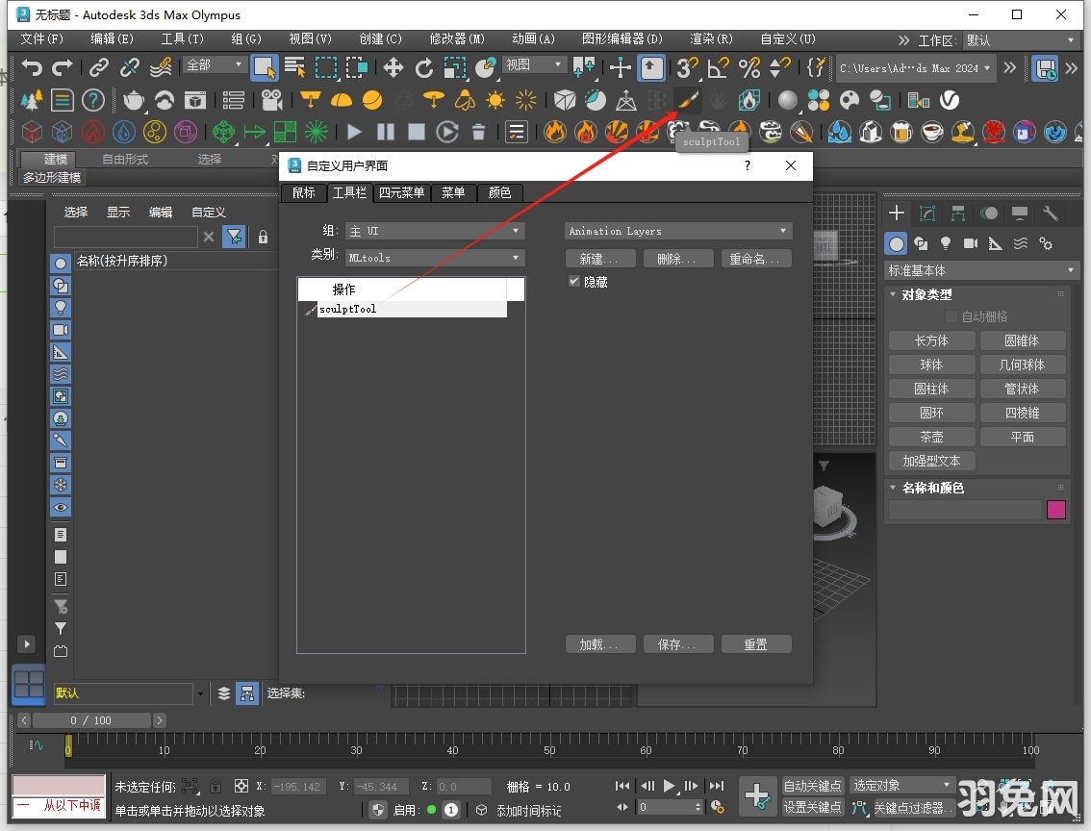1091x831 pixels.
Task: Check the 隐藏 checkbox in the dialog
Action: (573, 282)
